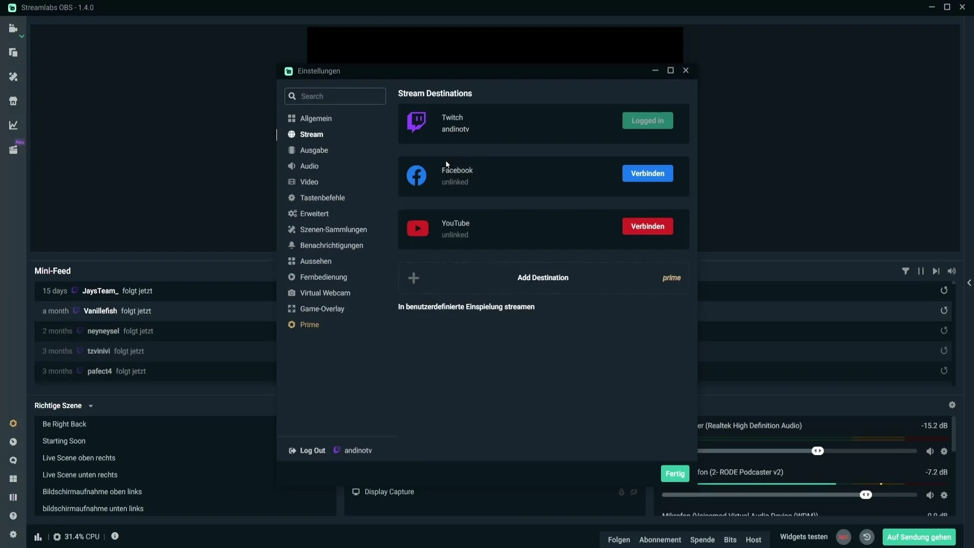The image size is (974, 548).
Task: Click the Search field in Einstellungen
Action: [335, 96]
